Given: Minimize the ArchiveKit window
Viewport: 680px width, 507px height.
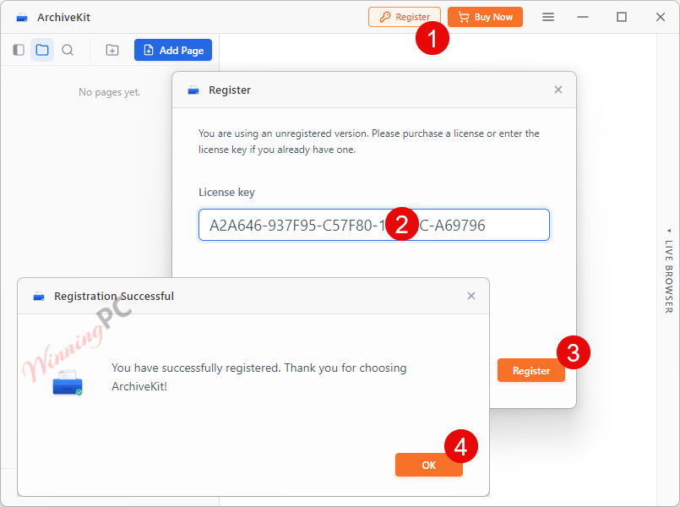Looking at the screenshot, I should [583, 17].
